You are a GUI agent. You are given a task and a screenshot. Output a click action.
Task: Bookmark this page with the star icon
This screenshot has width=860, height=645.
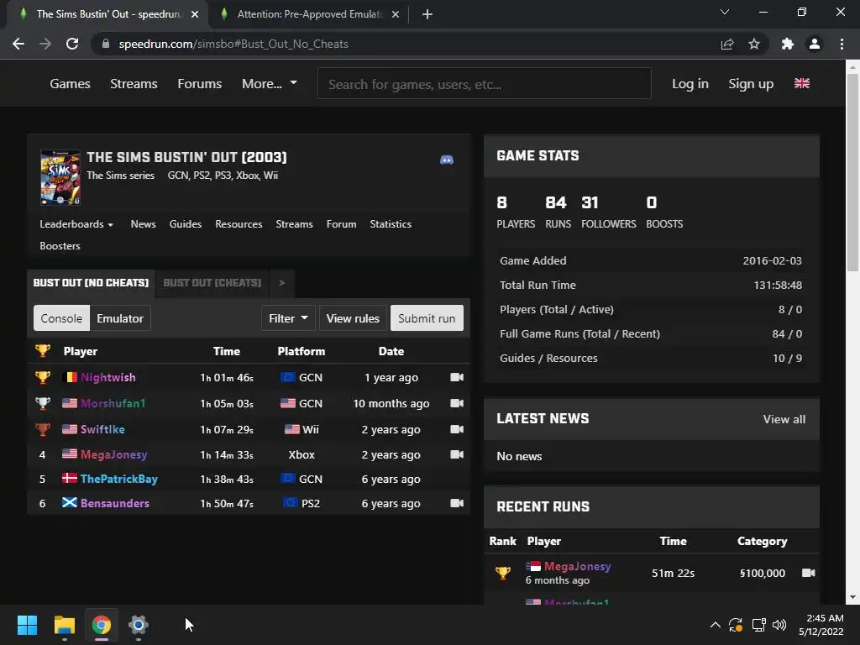[754, 44]
